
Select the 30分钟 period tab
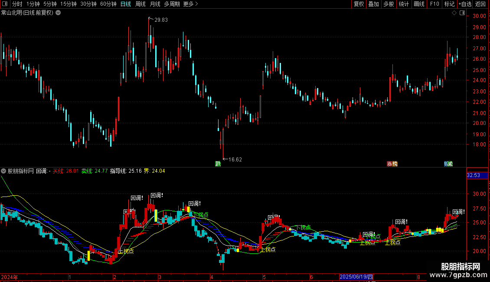pos(88,4)
